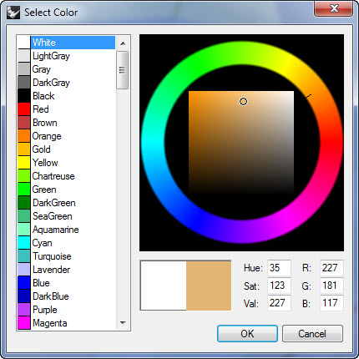This screenshot has width=359, height=359.
Task: Choose Lavender in the named colors list
Action: [x=66, y=270]
